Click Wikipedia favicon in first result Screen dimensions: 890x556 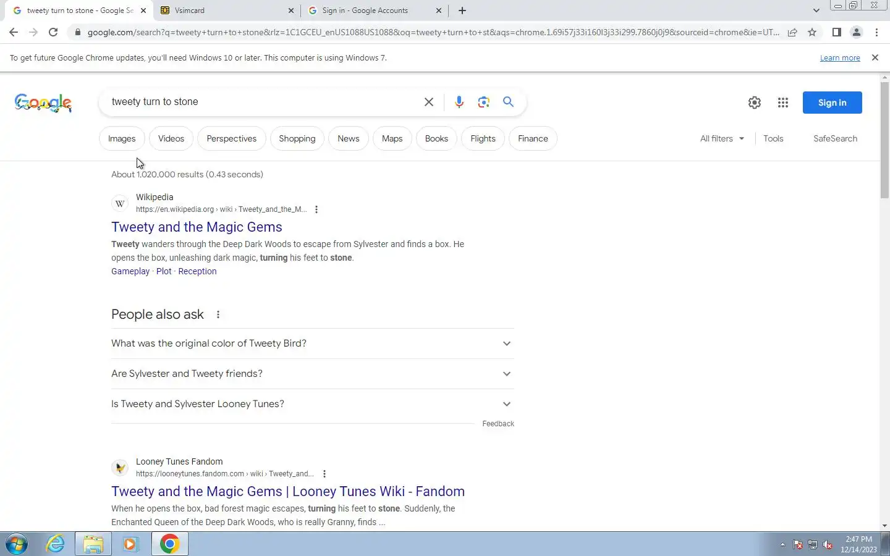(x=120, y=203)
